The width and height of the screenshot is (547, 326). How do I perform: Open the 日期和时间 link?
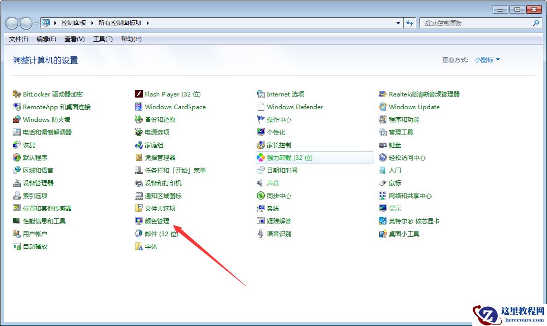point(282,170)
